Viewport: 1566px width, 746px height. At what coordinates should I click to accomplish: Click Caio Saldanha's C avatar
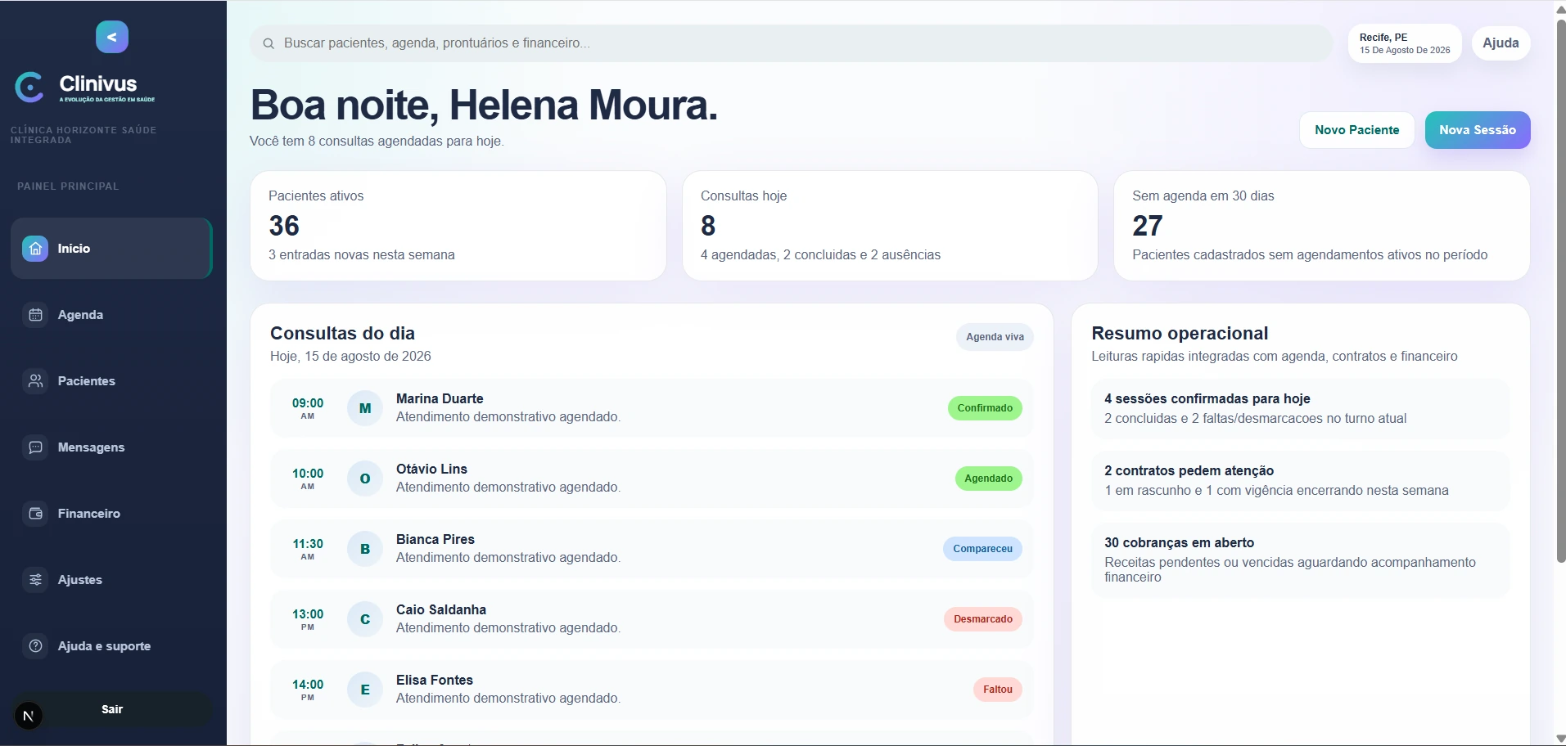[x=365, y=619]
